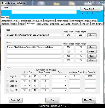This screenshot has width=105, height=108.
Task: Switch to the Configuration tab
Action: pos(7,21)
